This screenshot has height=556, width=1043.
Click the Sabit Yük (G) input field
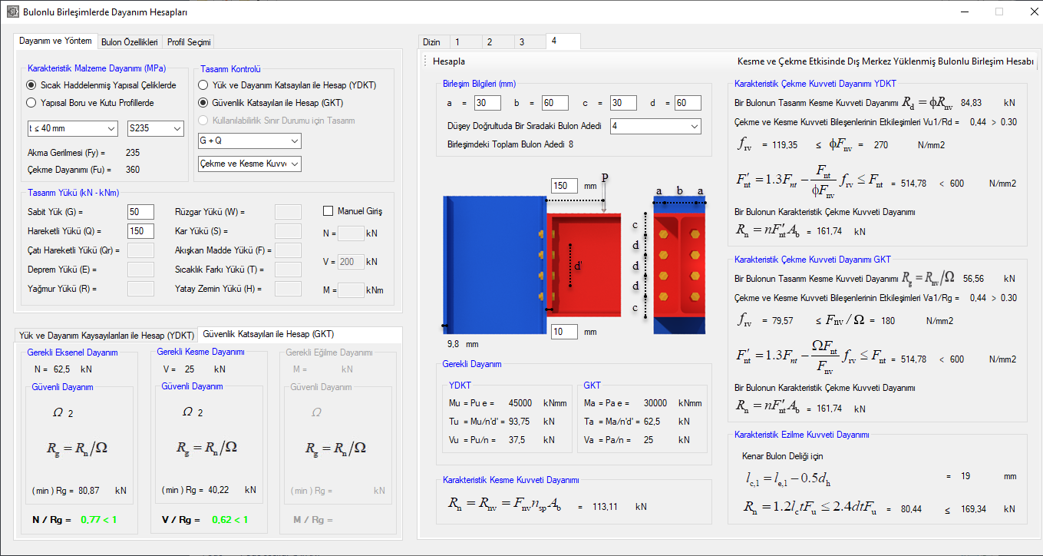tap(140, 212)
